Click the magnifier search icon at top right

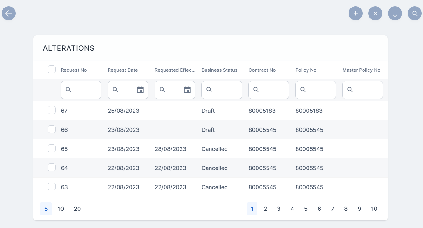pos(415,13)
